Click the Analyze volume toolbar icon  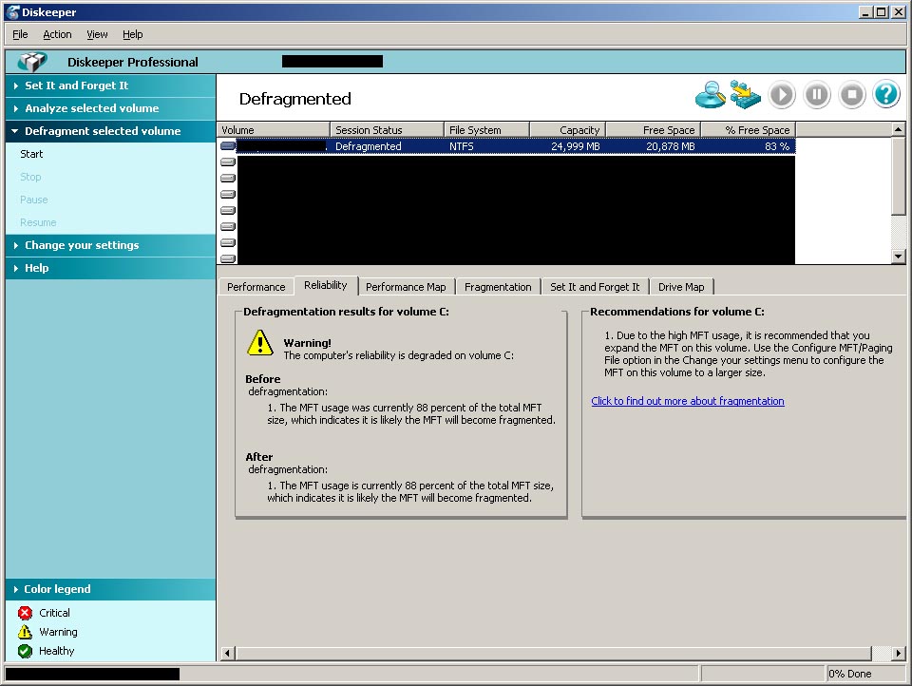point(711,95)
